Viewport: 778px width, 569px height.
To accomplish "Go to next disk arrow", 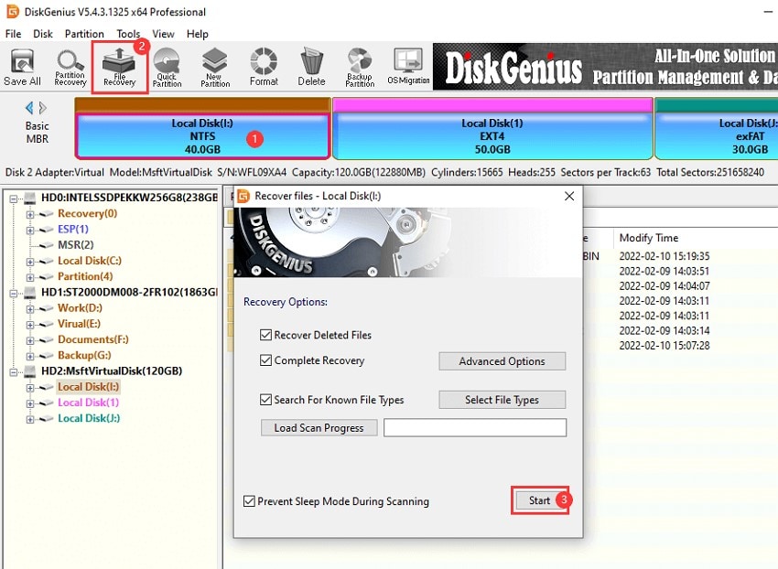I will [43, 108].
